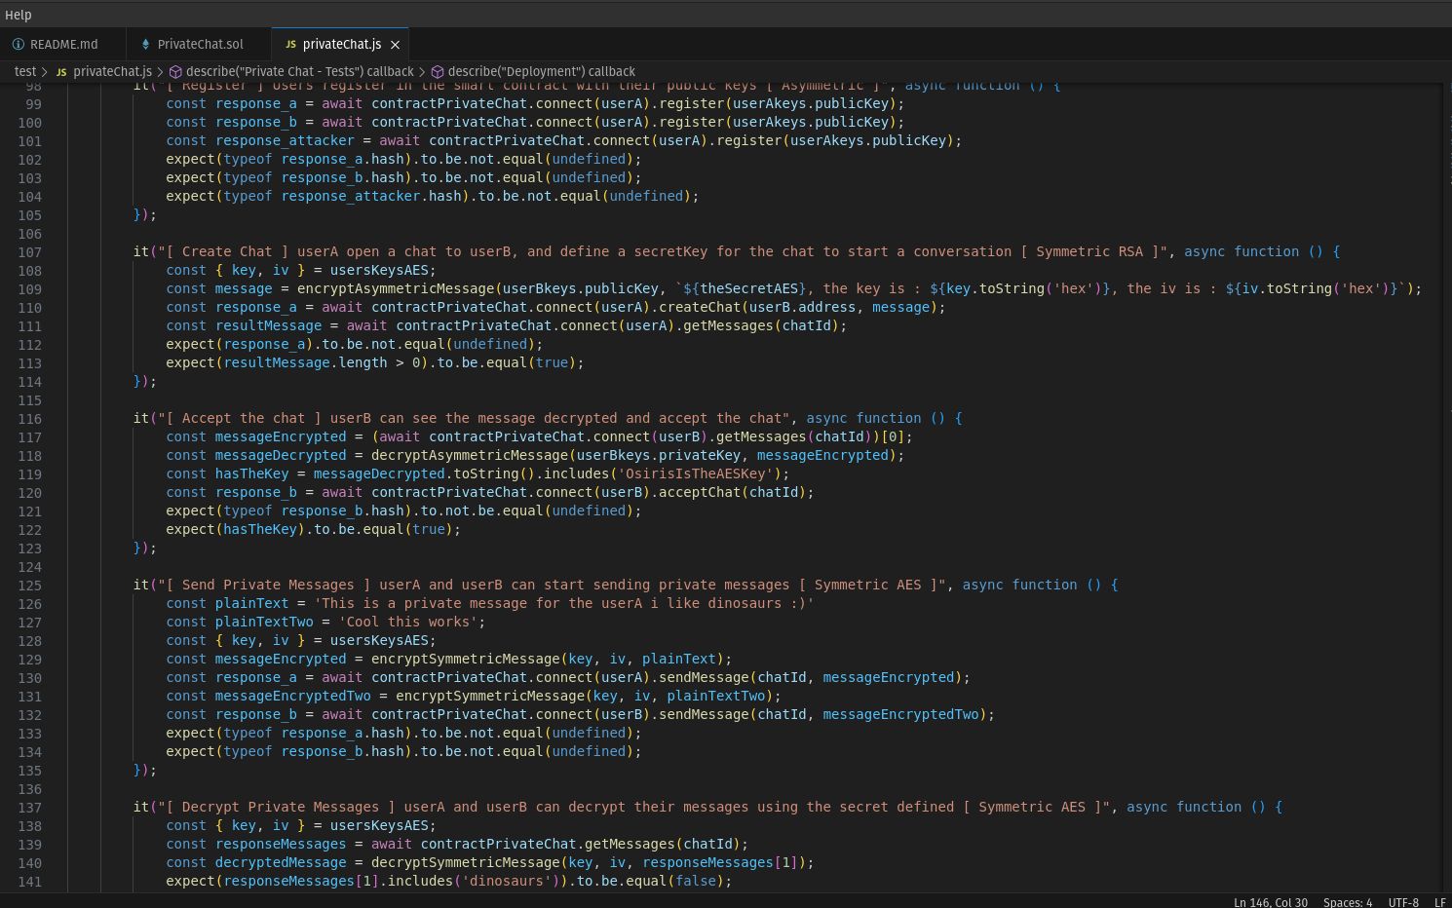The height and width of the screenshot is (908, 1452).
Task: Click 'encryptAsymmetricMessage' on line 109
Action: tap(396, 288)
